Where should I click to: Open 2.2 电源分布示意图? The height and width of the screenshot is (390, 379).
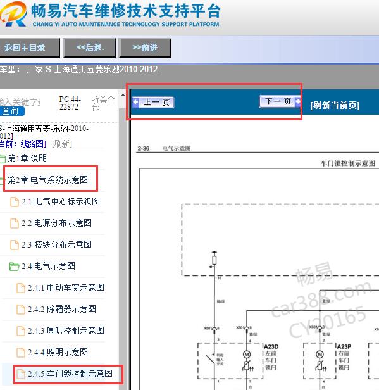56,223
